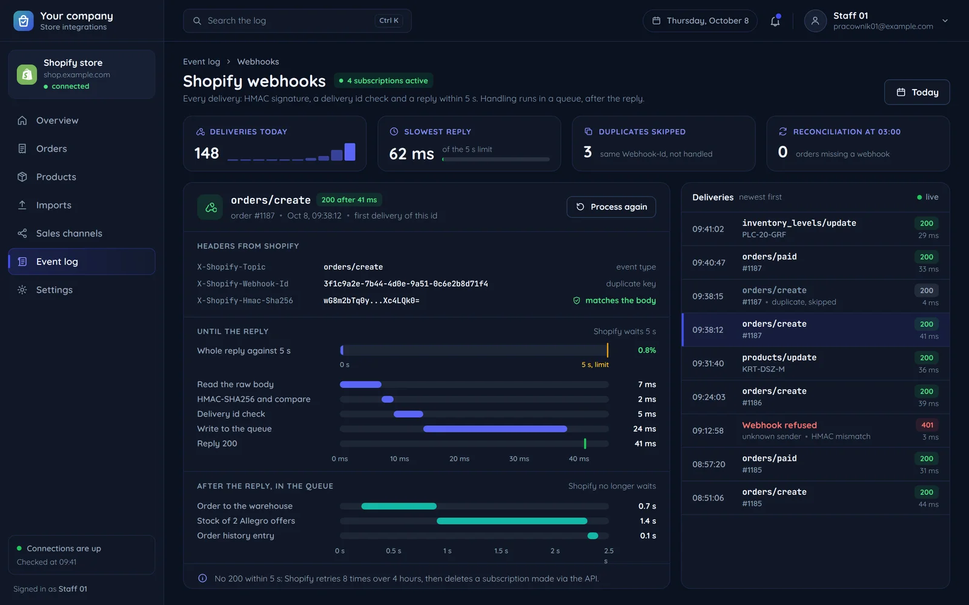Viewport: 969px width, 605px height.
Task: Click the Reconciliation refresh icon
Action: tap(782, 131)
